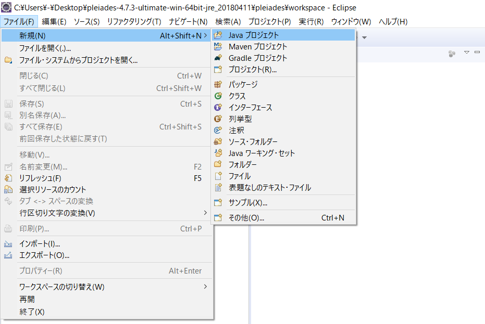Click the ファイル document icon

click(218, 176)
